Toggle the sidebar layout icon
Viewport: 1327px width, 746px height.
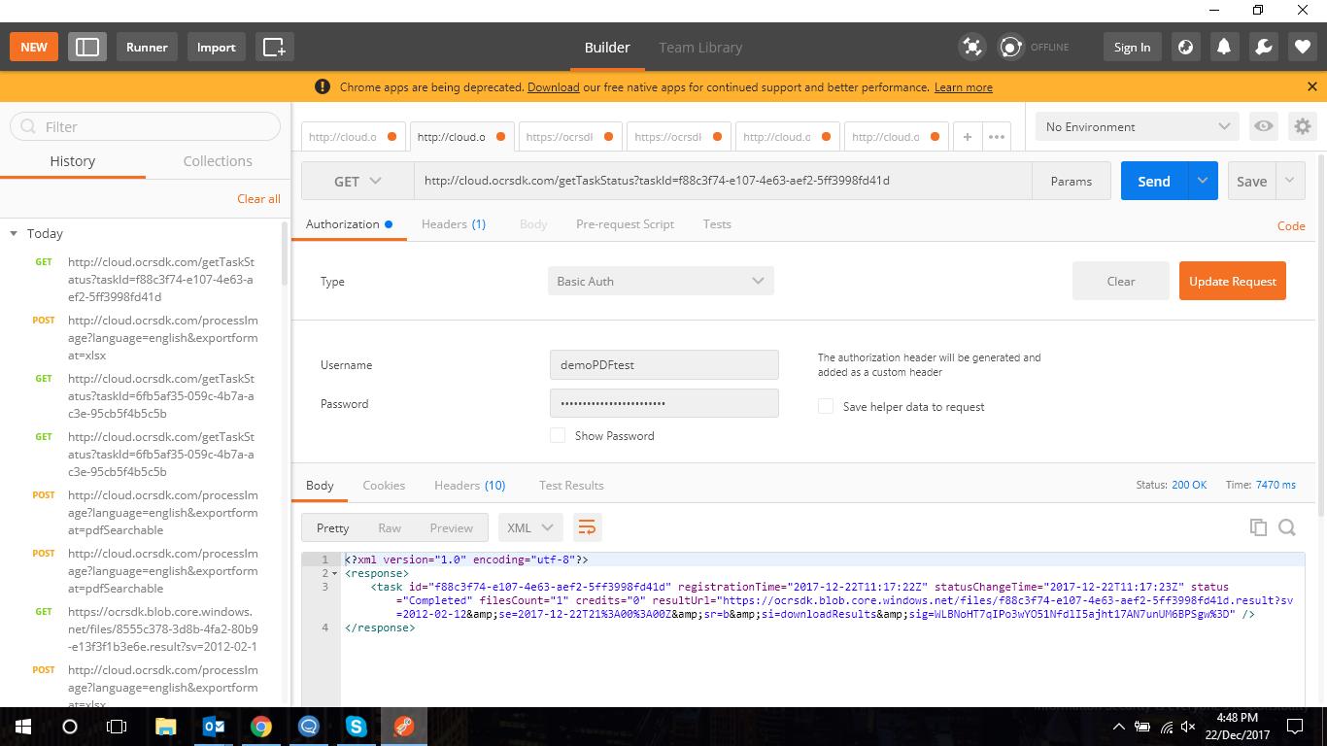point(87,47)
